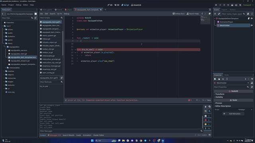Toggle distraction-free mode
Viewport: 255px width, 143px height.
click(210, 10)
